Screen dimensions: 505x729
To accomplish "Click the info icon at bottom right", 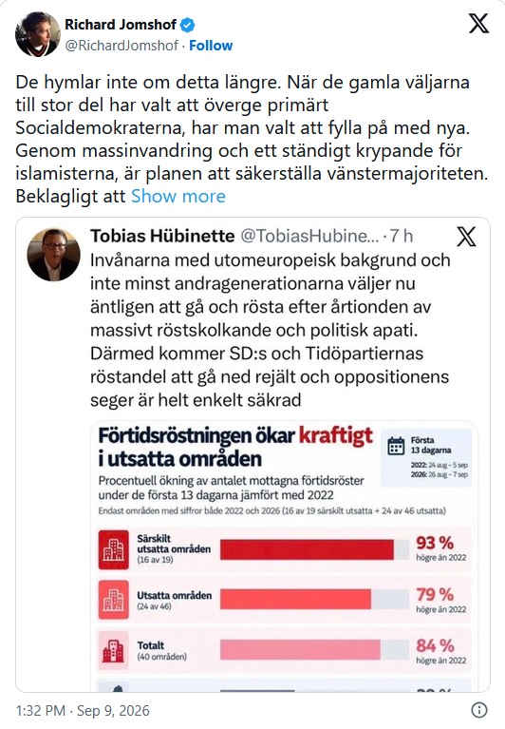I will (x=479, y=710).
